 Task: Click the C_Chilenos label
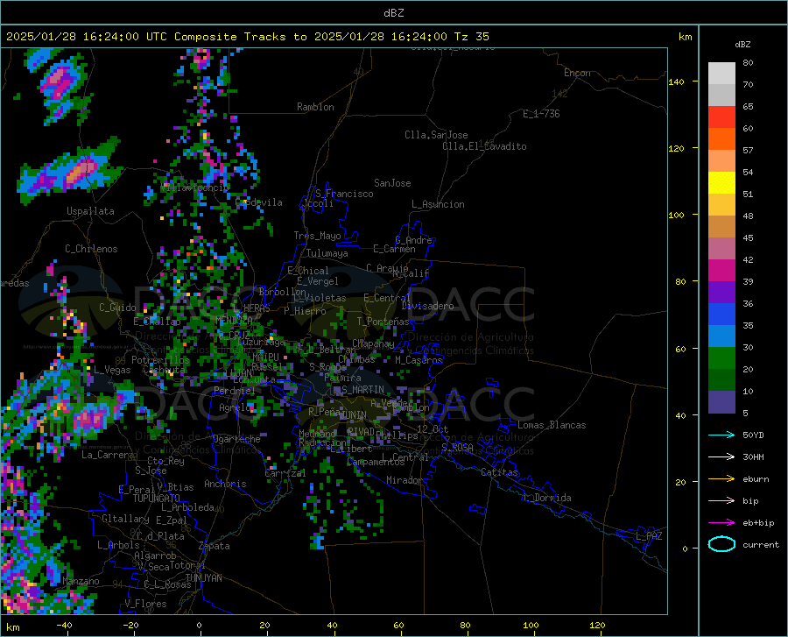tap(91, 249)
